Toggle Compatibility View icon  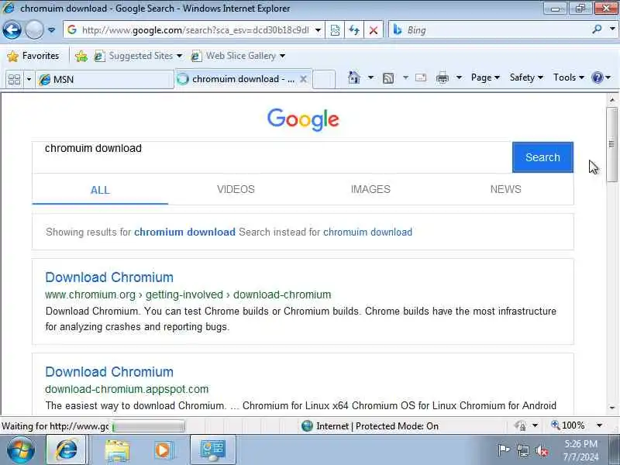pyautogui.click(x=335, y=30)
